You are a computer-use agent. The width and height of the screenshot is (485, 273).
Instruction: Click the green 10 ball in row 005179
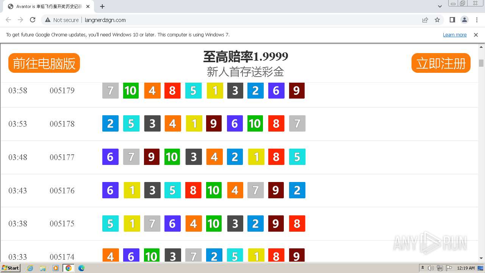pos(131,91)
